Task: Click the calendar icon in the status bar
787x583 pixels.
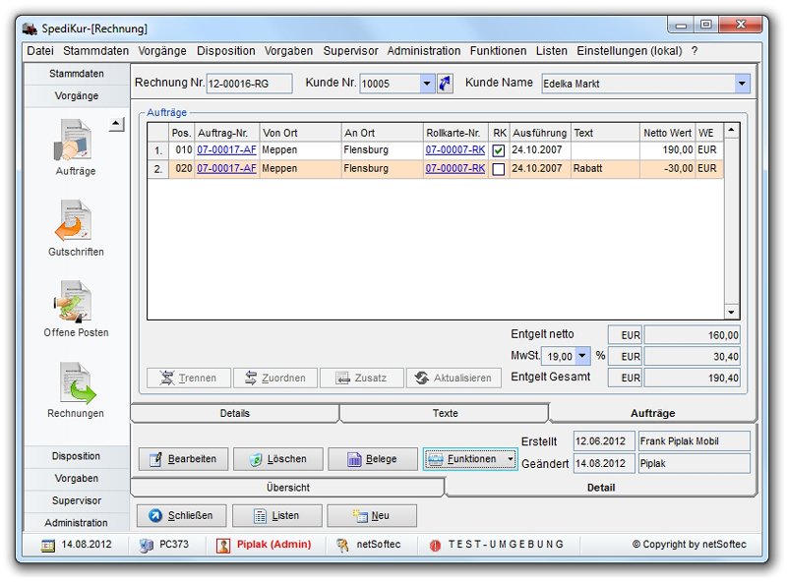Action: point(47,545)
